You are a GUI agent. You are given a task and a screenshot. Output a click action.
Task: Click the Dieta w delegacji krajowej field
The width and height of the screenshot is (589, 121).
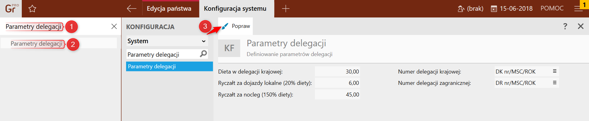point(337,71)
